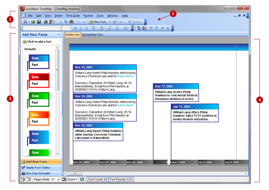Viewport: 269px width, 190px height.
Task: Collapse the Add New Facts pane chevron
Action: [59, 34]
